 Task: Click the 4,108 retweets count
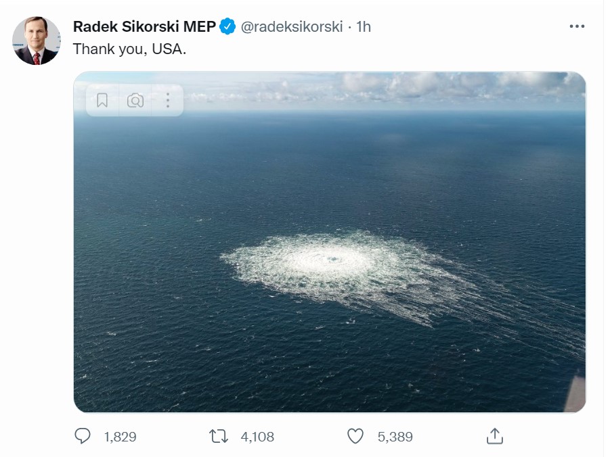257,437
